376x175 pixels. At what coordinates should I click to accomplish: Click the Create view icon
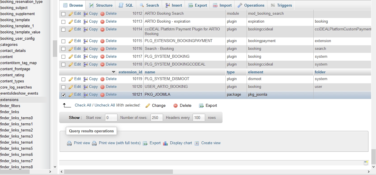pos(197,143)
